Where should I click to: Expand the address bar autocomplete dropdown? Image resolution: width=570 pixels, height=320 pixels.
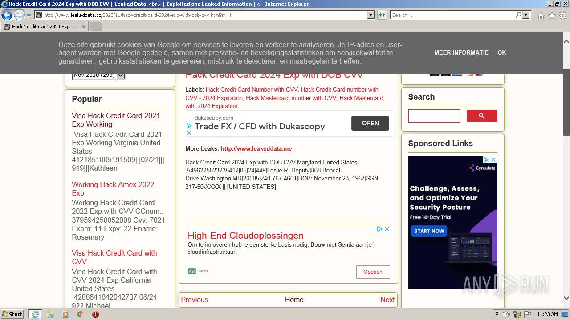coord(370,15)
